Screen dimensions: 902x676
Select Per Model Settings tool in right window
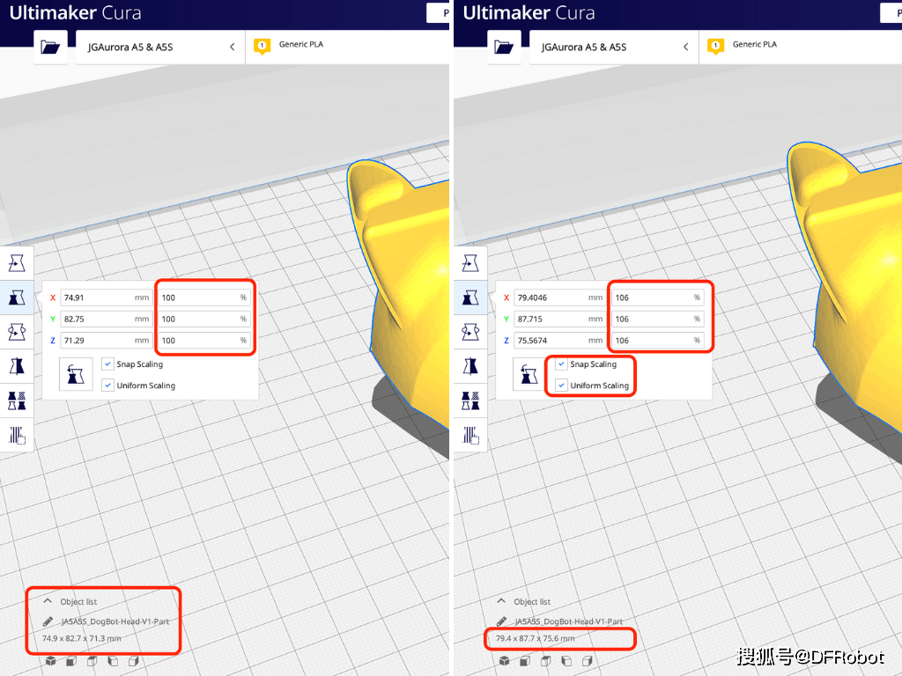tap(470, 400)
